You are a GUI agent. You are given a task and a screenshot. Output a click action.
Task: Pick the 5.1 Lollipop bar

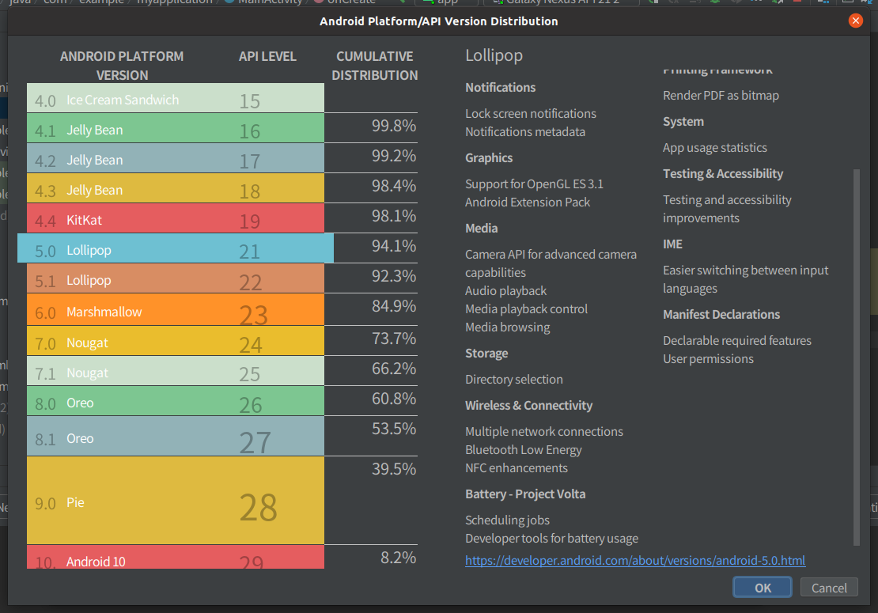pos(176,278)
